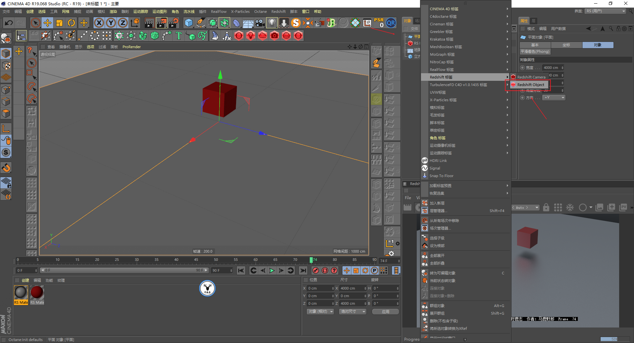Switch to 基本 tab in attributes

pyautogui.click(x=535, y=45)
